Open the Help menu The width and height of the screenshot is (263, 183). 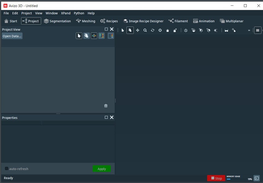click(91, 13)
